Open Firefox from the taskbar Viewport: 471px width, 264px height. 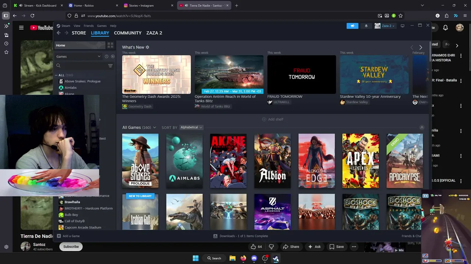click(x=243, y=258)
